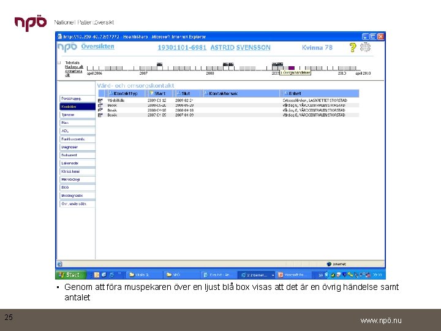441x331 pixels.
Task: Open the detail icon for Besök 2008-05-20
Action: 100,105
